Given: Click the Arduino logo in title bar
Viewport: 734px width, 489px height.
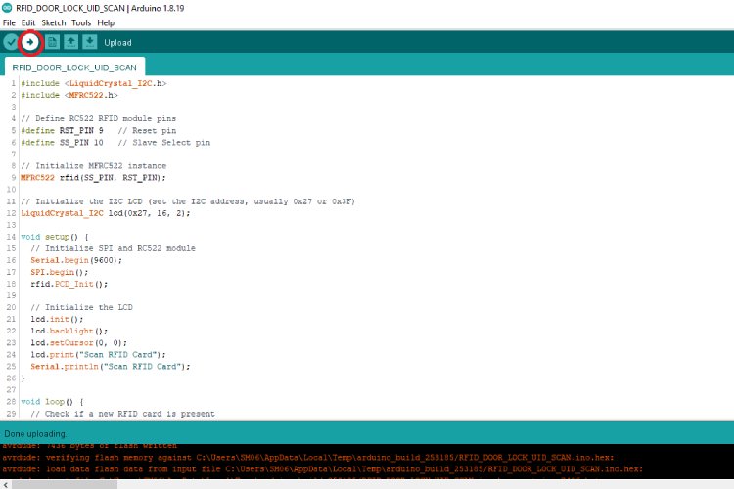Looking at the screenshot, I should click(7, 8).
